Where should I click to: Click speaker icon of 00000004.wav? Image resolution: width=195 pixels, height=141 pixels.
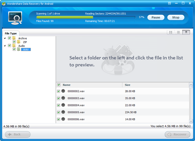63,105
